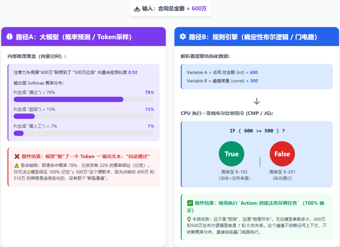Click the Variable A 合同.总金额 line
The image size is (340, 247).
click(x=222, y=72)
